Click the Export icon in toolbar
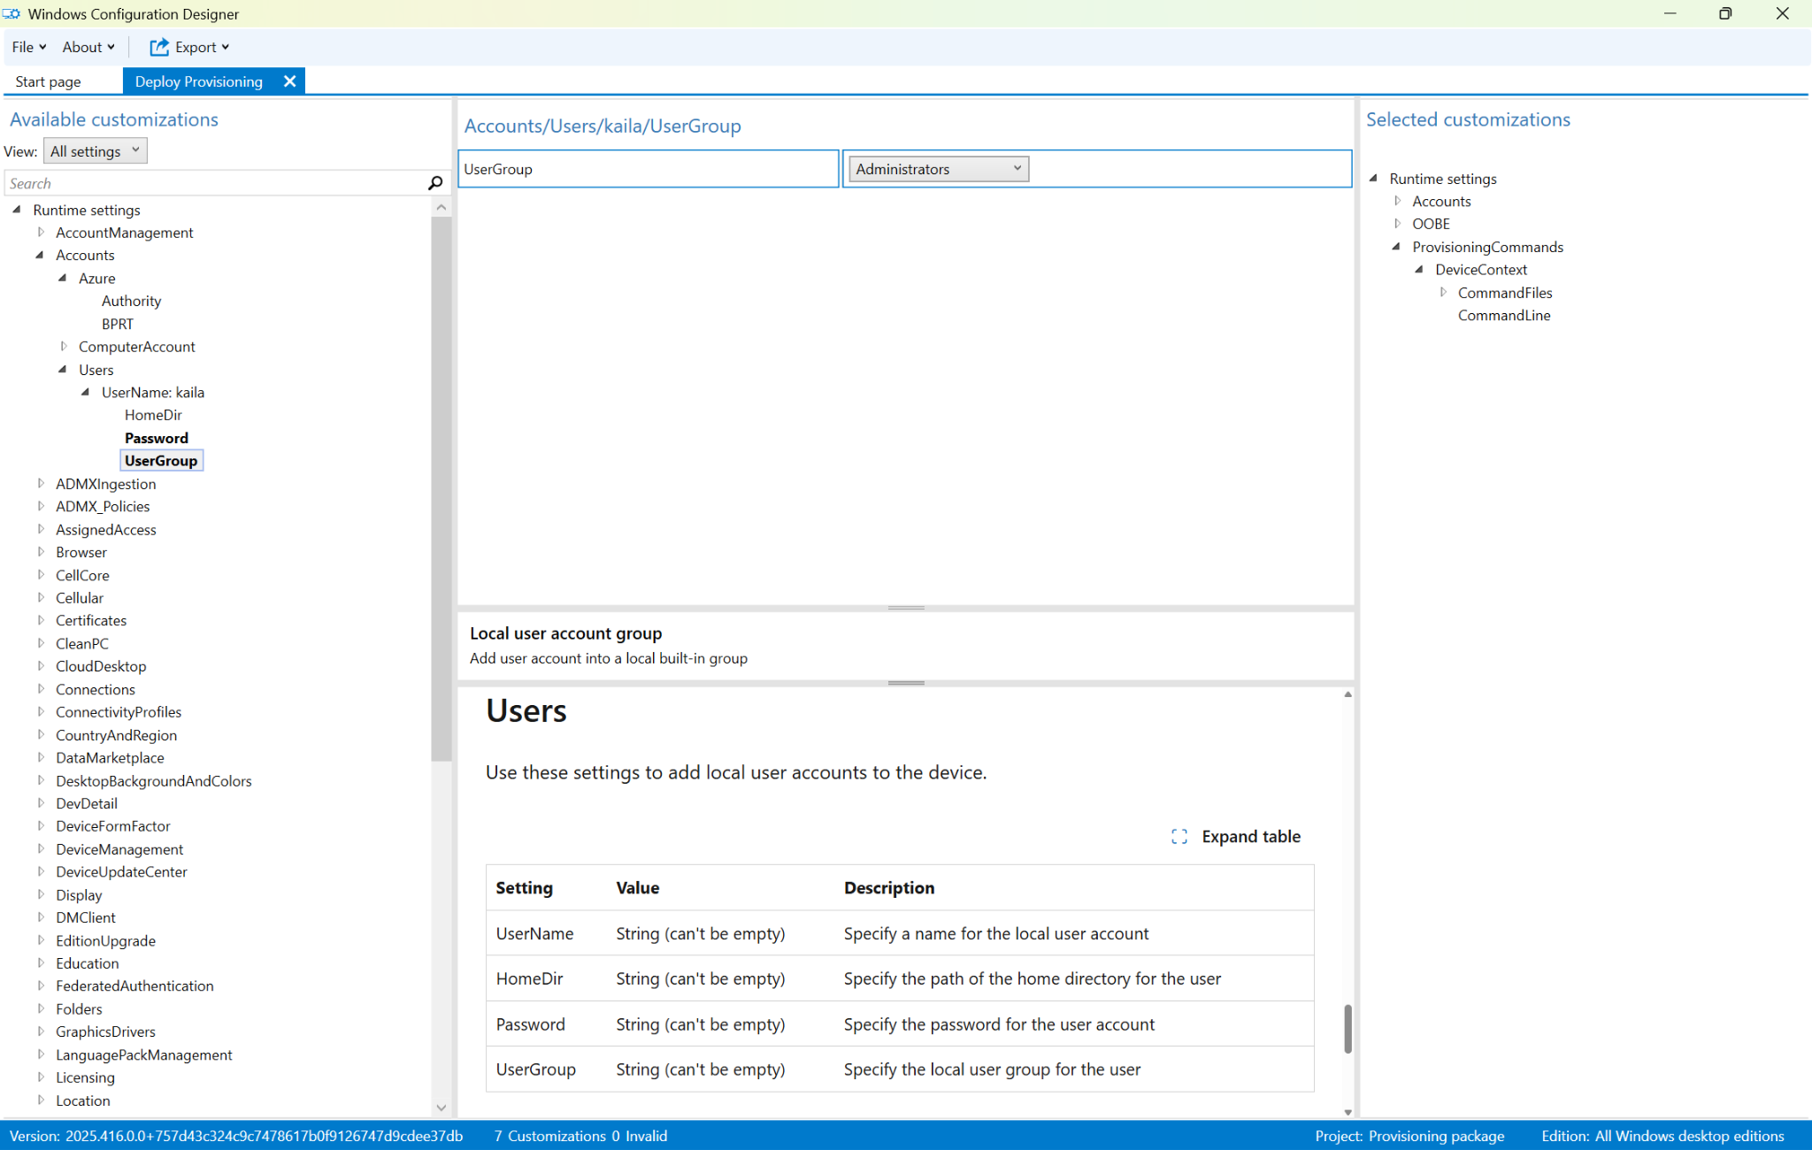Image resolution: width=1812 pixels, height=1150 pixels. pyautogui.click(x=159, y=47)
